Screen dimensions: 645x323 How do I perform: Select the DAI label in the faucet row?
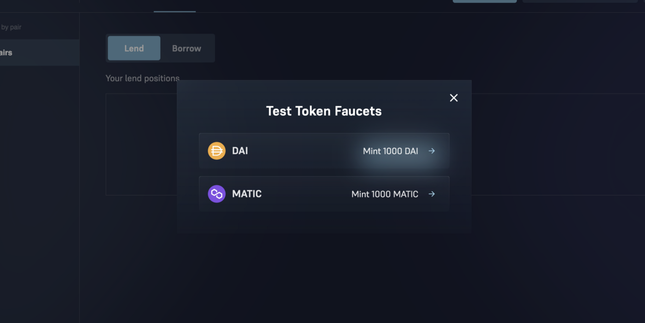tap(240, 151)
